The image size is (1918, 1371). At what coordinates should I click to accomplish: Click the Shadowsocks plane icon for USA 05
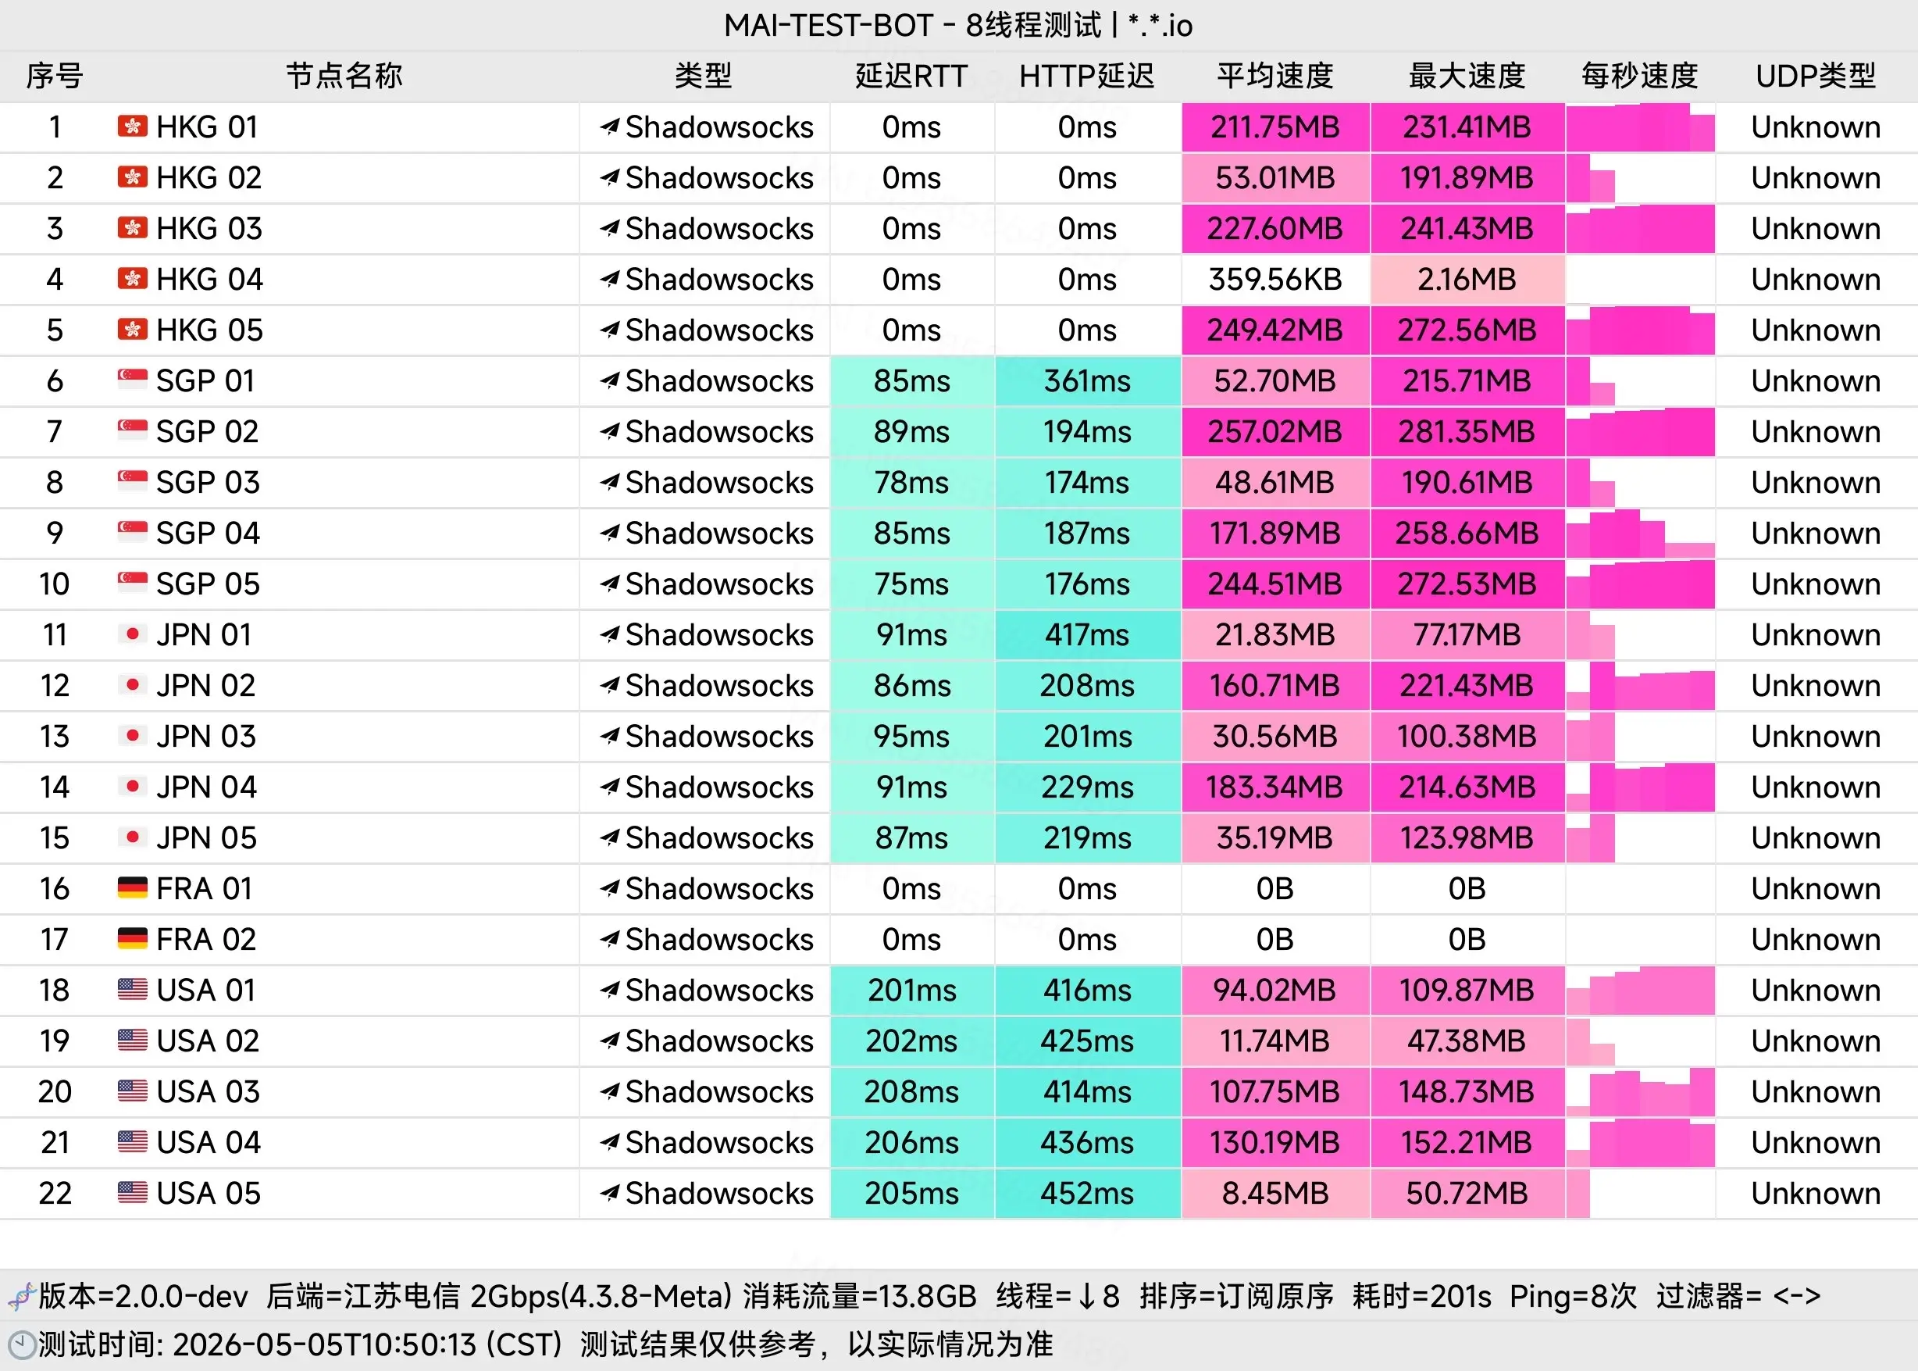click(610, 1193)
